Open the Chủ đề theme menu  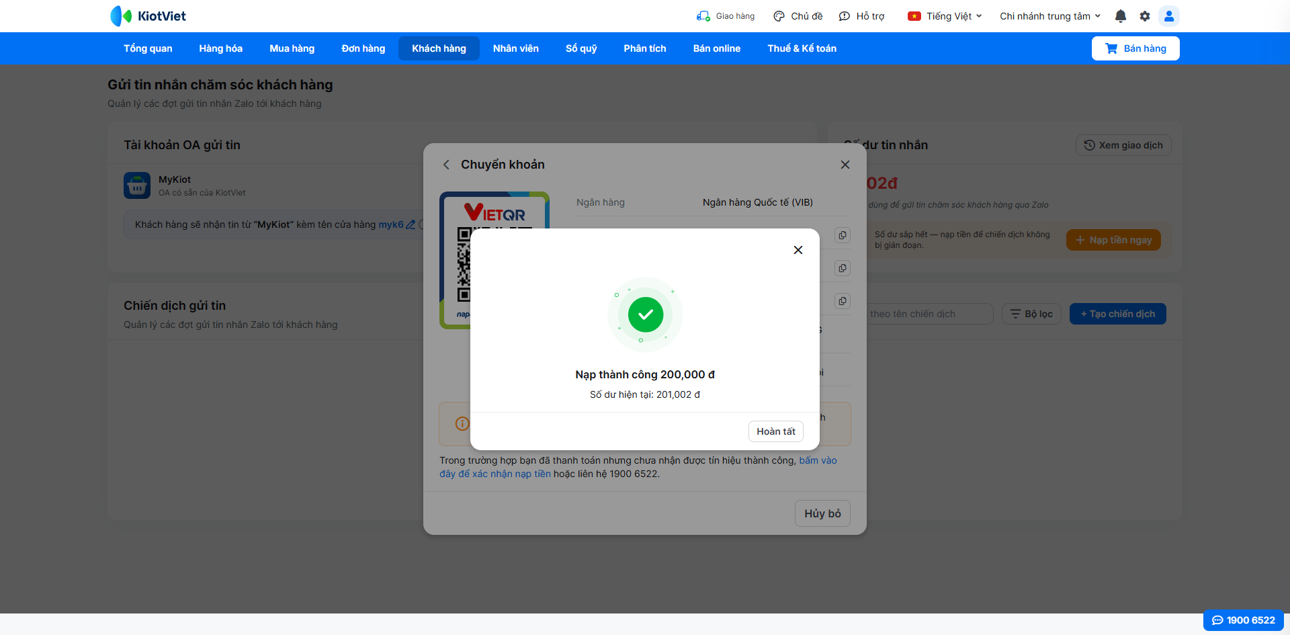798,16
